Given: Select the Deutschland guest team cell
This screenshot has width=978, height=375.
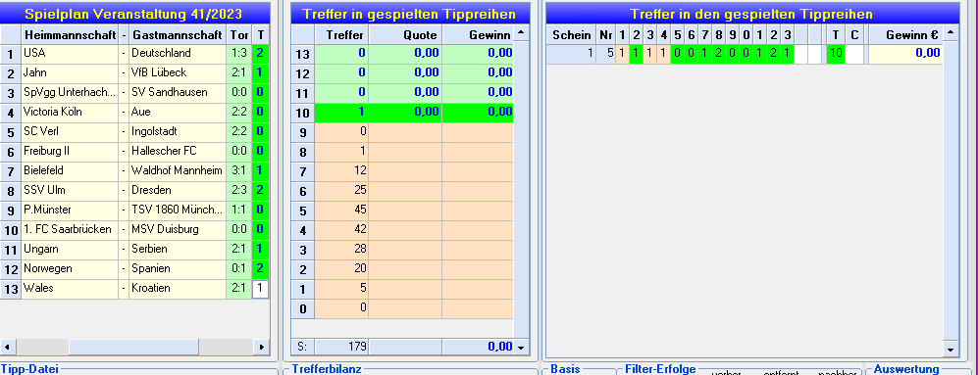Looking at the screenshot, I should (x=178, y=54).
